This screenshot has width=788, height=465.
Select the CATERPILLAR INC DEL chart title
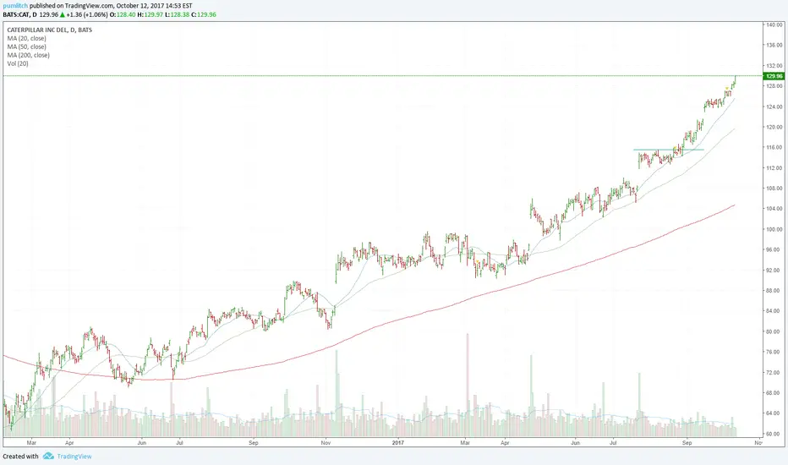(x=49, y=30)
